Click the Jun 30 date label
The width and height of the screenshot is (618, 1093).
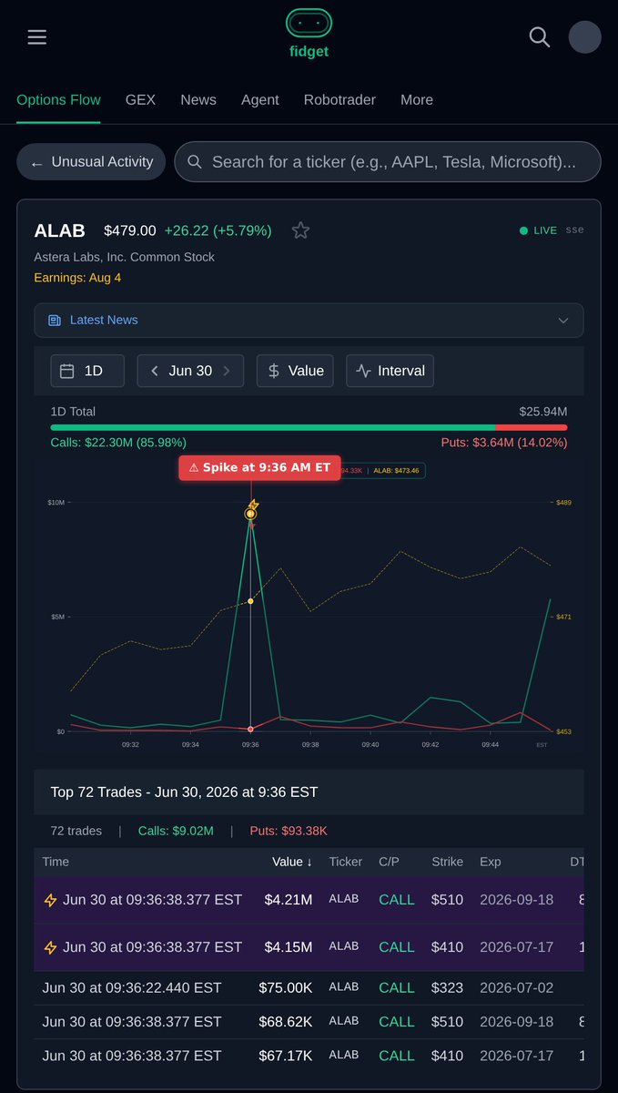pyautogui.click(x=190, y=371)
